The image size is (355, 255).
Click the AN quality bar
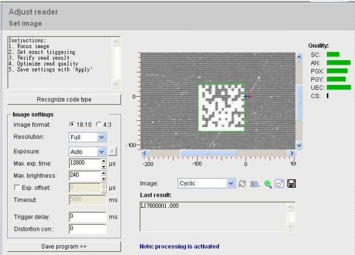point(339,63)
